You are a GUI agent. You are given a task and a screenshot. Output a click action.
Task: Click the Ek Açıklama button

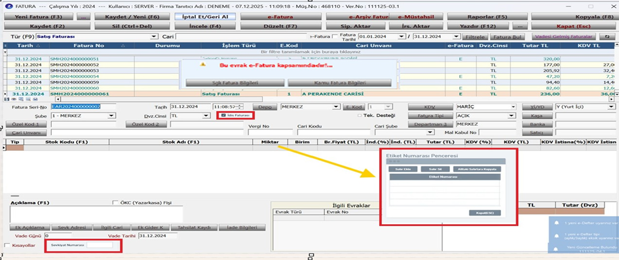pyautogui.click(x=30, y=228)
